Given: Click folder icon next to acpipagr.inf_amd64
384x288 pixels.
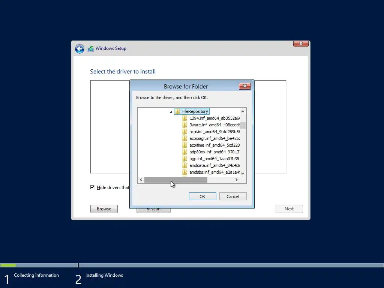Looking at the screenshot, I should point(185,138).
